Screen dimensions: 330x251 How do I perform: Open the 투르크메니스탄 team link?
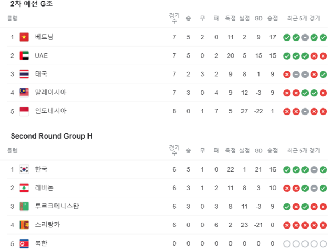point(57,206)
